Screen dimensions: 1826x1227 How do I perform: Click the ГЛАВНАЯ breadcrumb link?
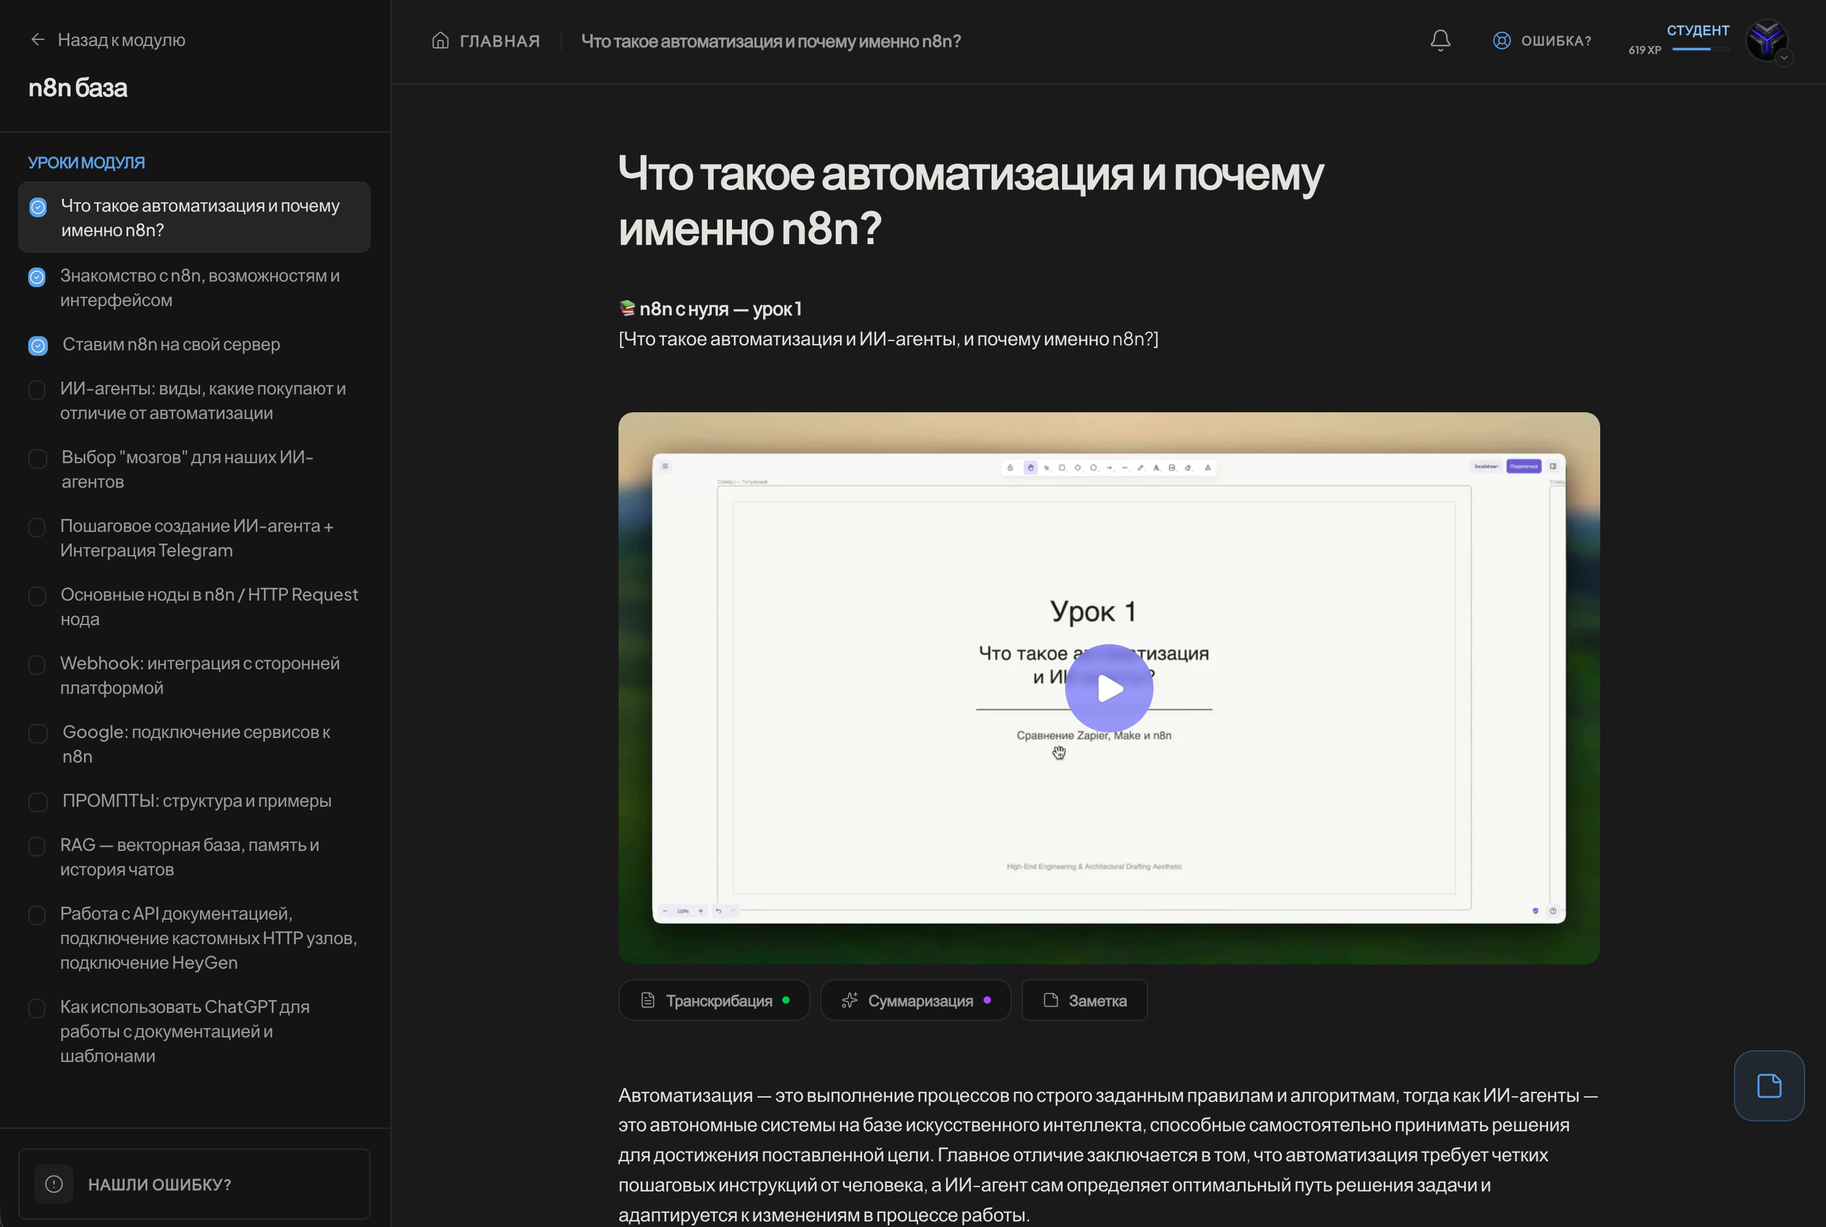499,40
